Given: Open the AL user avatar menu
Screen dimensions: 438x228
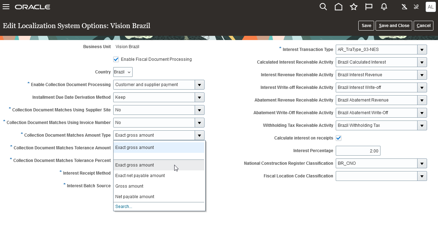Looking at the screenshot, I should [x=431, y=7].
